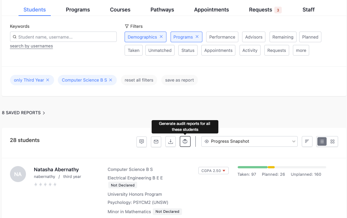This screenshot has width=347, height=218.
Task: Switch to grid view icon
Action: click(333, 141)
